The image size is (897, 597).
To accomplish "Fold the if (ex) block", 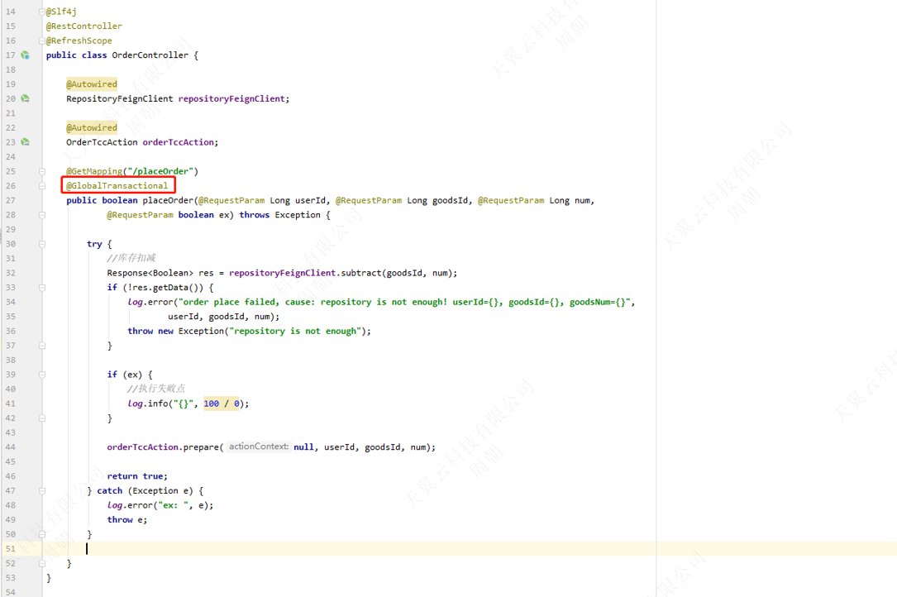I will click(x=42, y=375).
